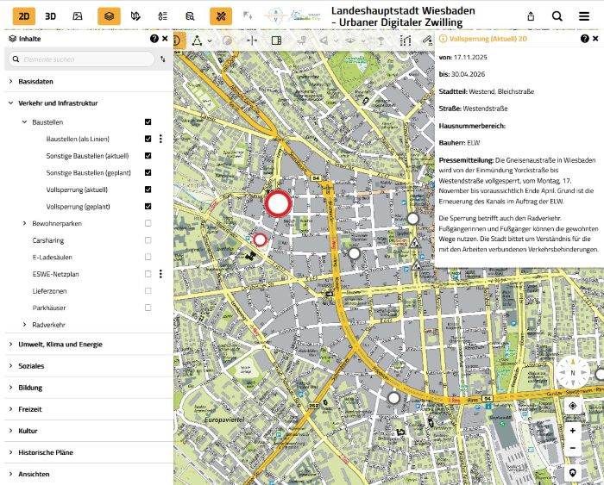
Task: Switch to 2D map view
Action: point(23,16)
